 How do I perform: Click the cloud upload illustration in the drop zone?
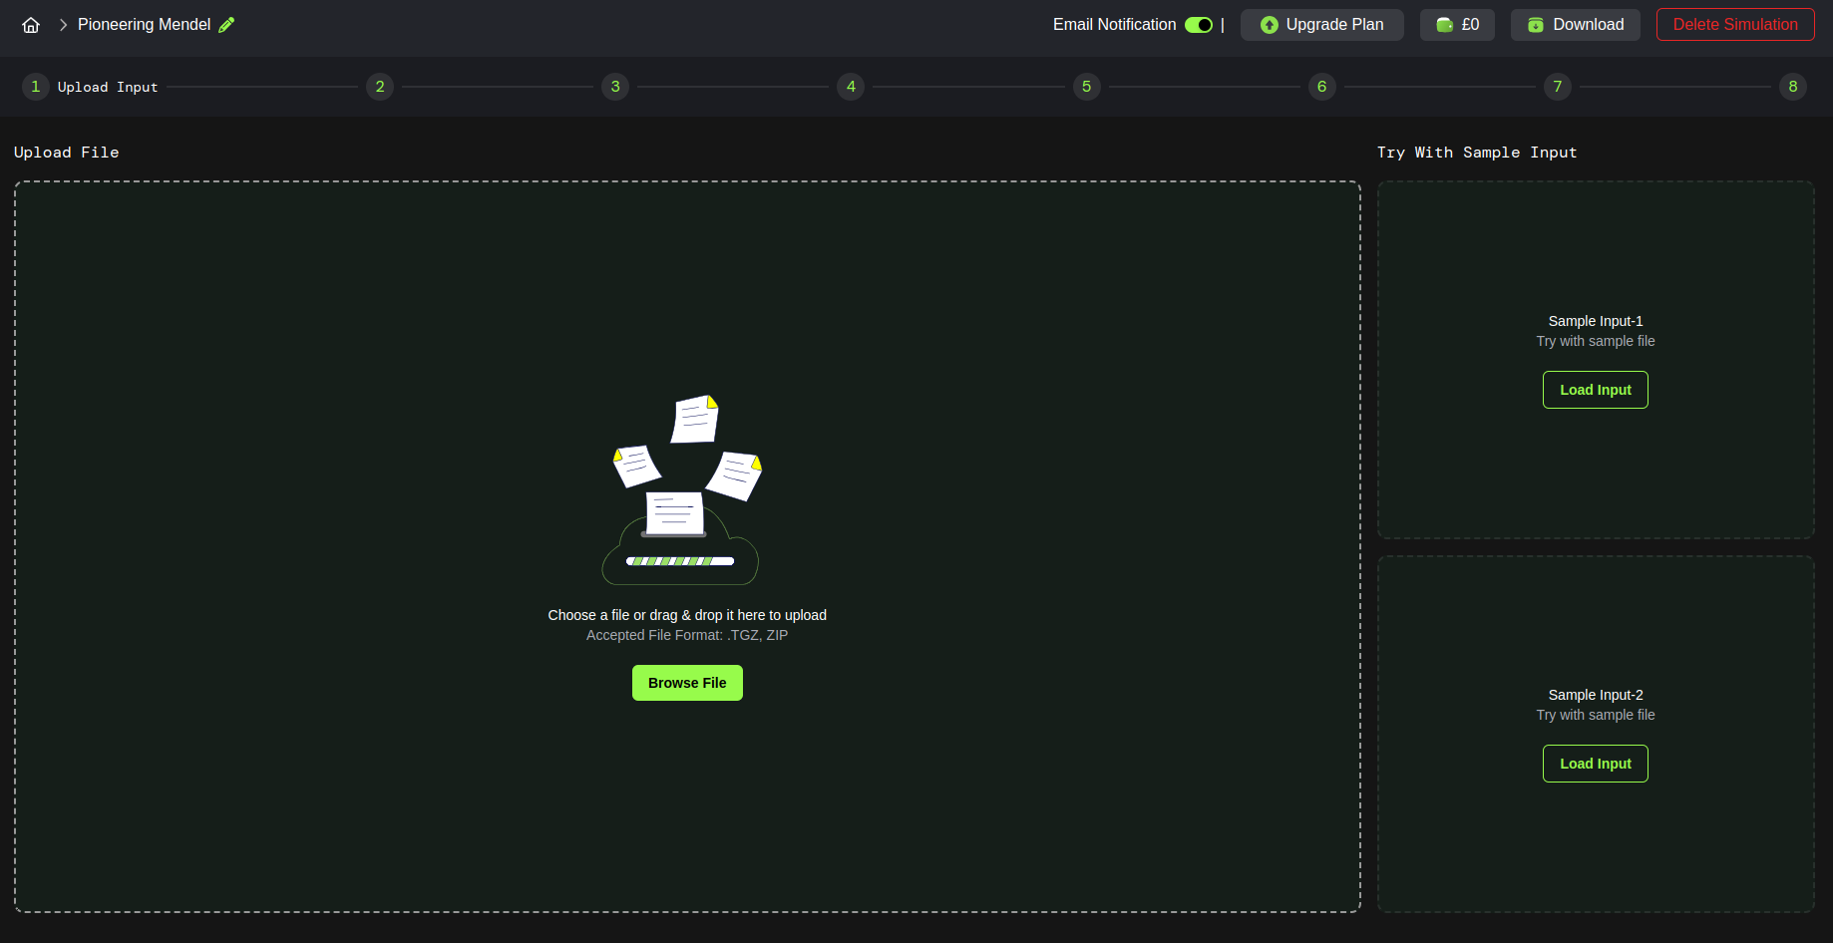682,488
